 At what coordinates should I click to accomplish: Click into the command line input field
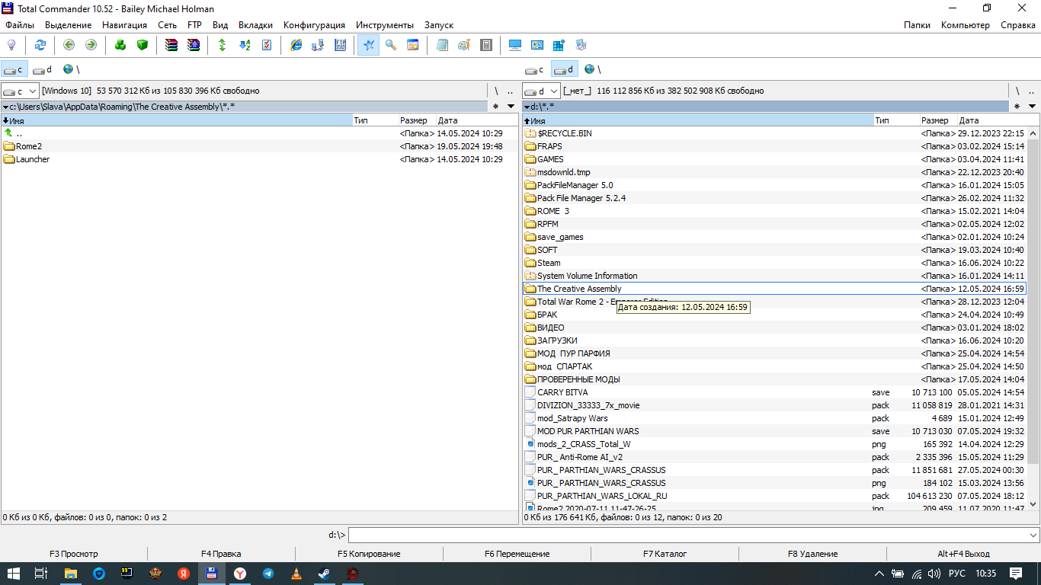687,535
